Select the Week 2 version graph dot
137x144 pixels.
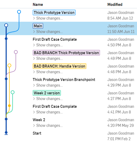[x=6, y=119]
